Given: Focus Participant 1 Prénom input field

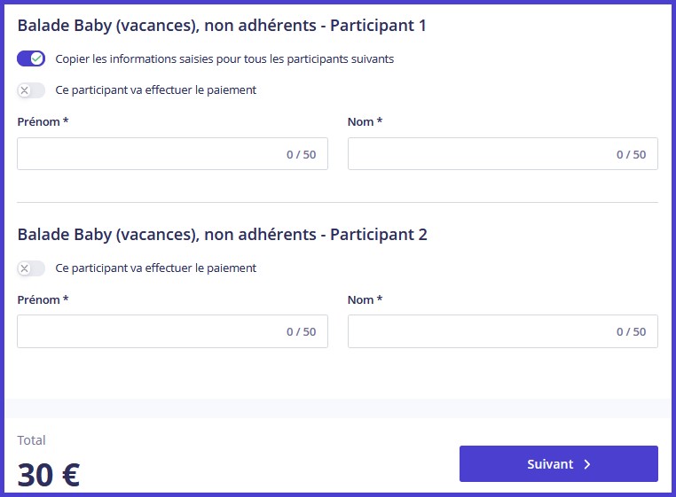Looking at the screenshot, I should pyautogui.click(x=146, y=154).
